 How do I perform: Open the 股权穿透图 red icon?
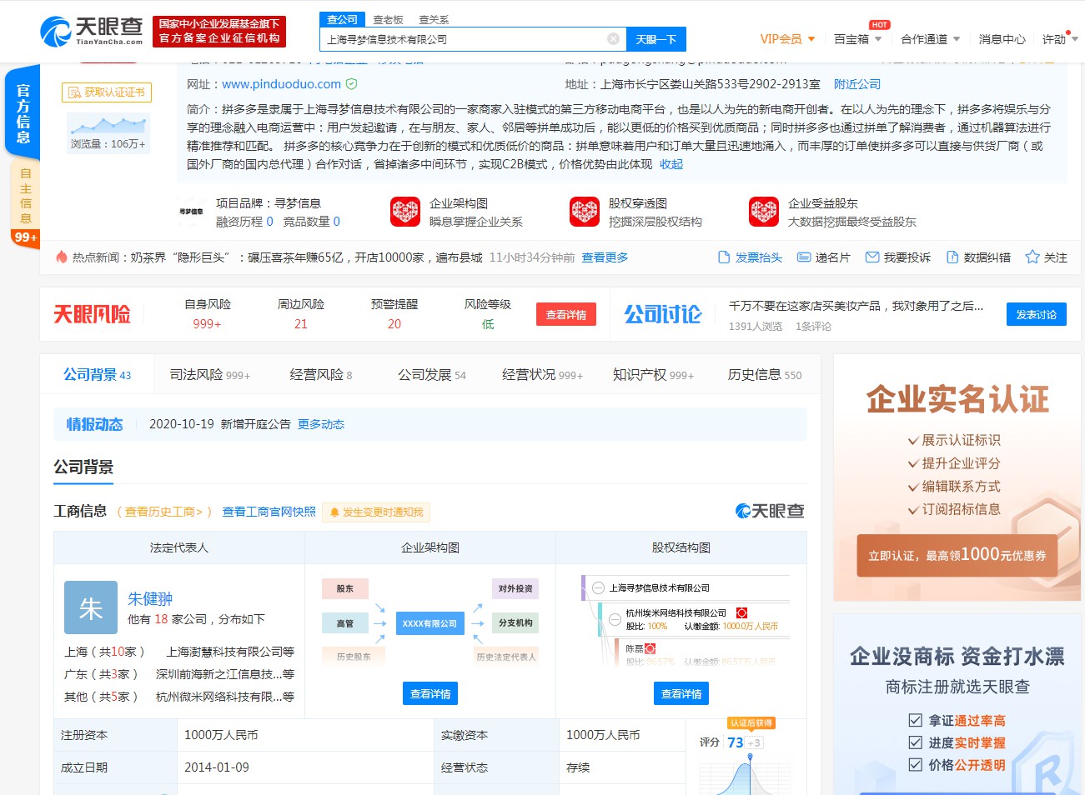click(x=585, y=212)
